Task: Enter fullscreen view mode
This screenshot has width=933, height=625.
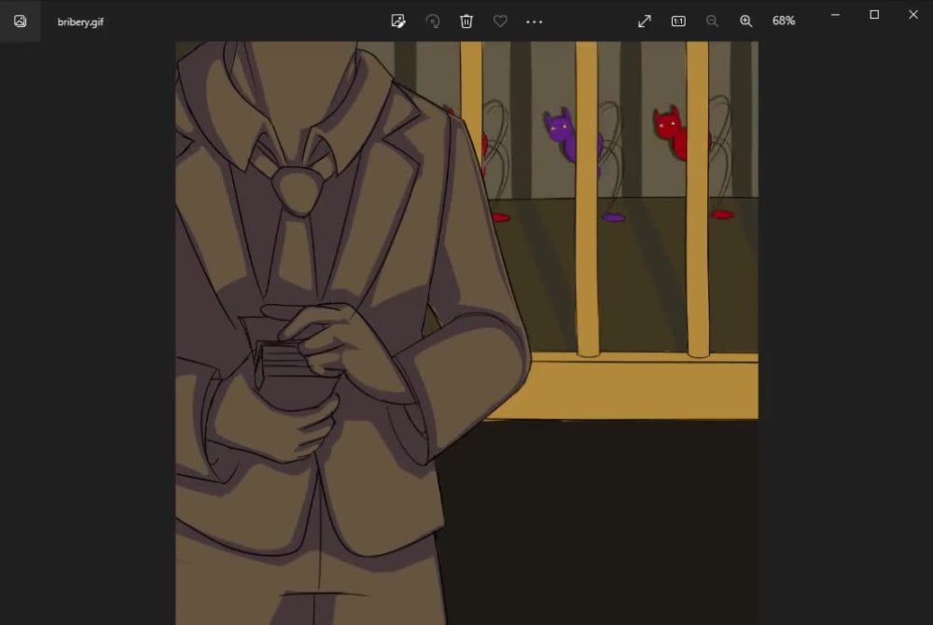Action: tap(644, 21)
